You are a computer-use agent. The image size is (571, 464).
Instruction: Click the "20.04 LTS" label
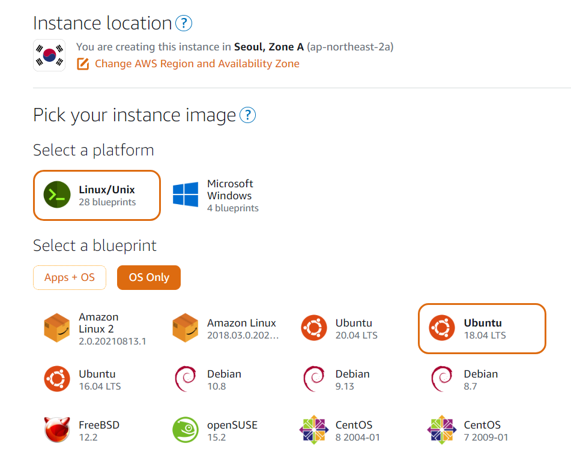tap(357, 335)
